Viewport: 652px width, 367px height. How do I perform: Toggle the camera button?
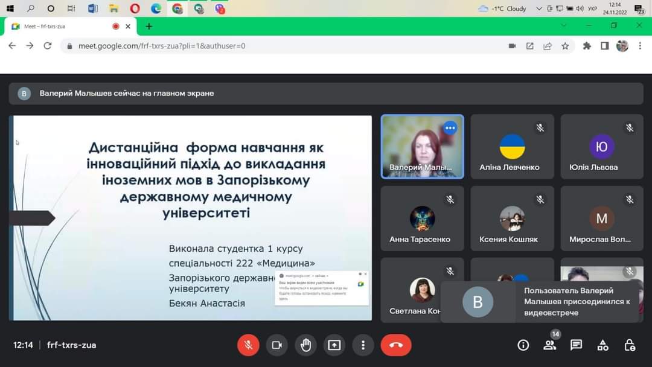click(277, 345)
